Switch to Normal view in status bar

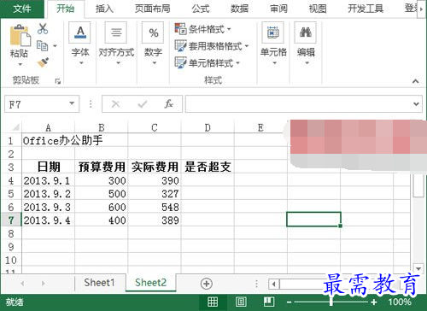pyautogui.click(x=213, y=302)
